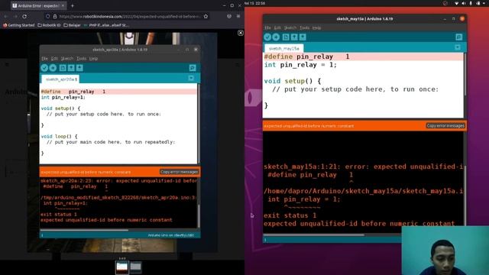Viewport: 489px width, 275px height.
Task: Open a new browser tab with the plus button
Action: click(x=73, y=5)
